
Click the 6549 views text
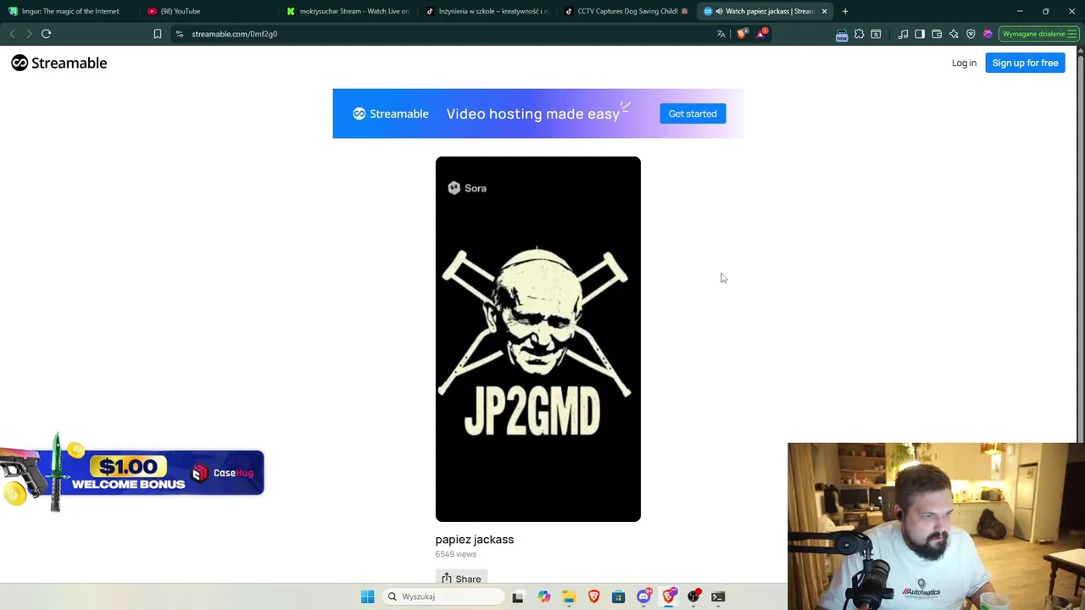[456, 554]
